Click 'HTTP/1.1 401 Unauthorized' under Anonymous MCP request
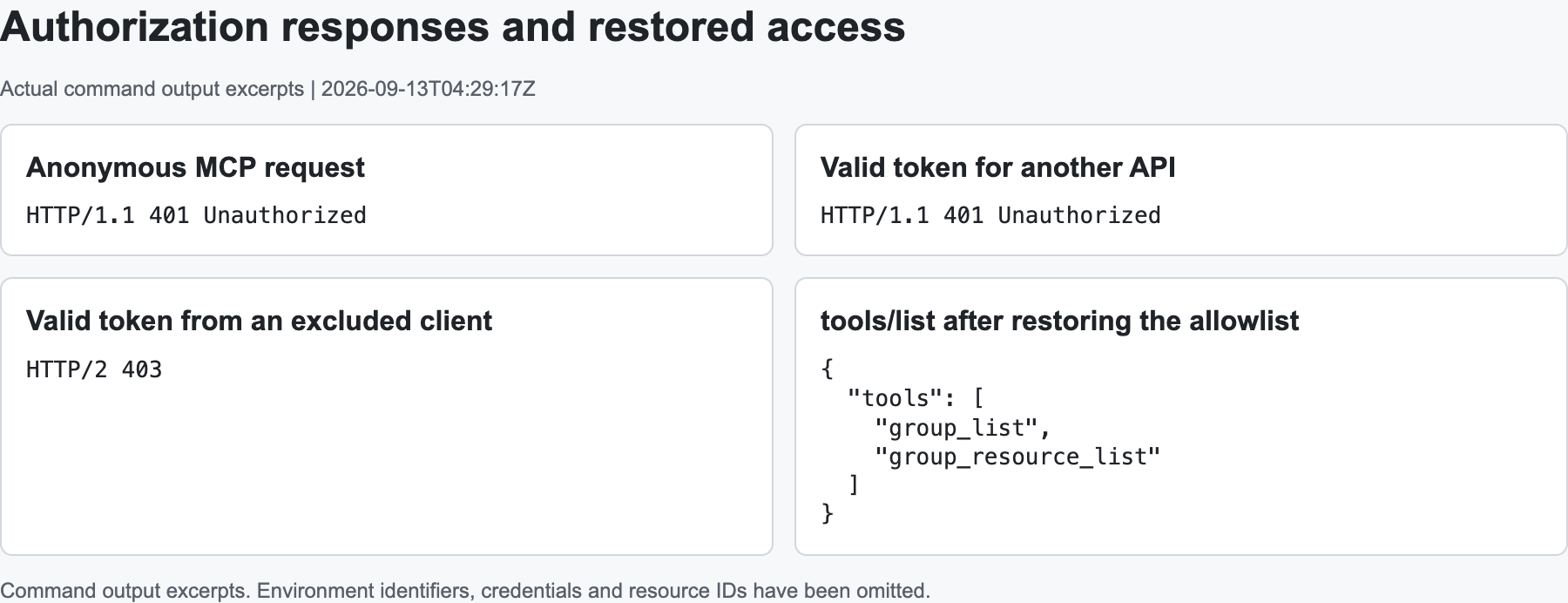 pyautogui.click(x=196, y=215)
